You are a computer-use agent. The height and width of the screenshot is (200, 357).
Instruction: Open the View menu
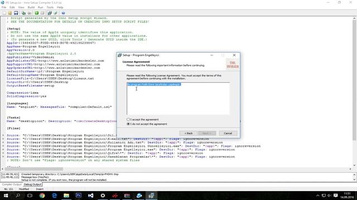click(x=21, y=7)
